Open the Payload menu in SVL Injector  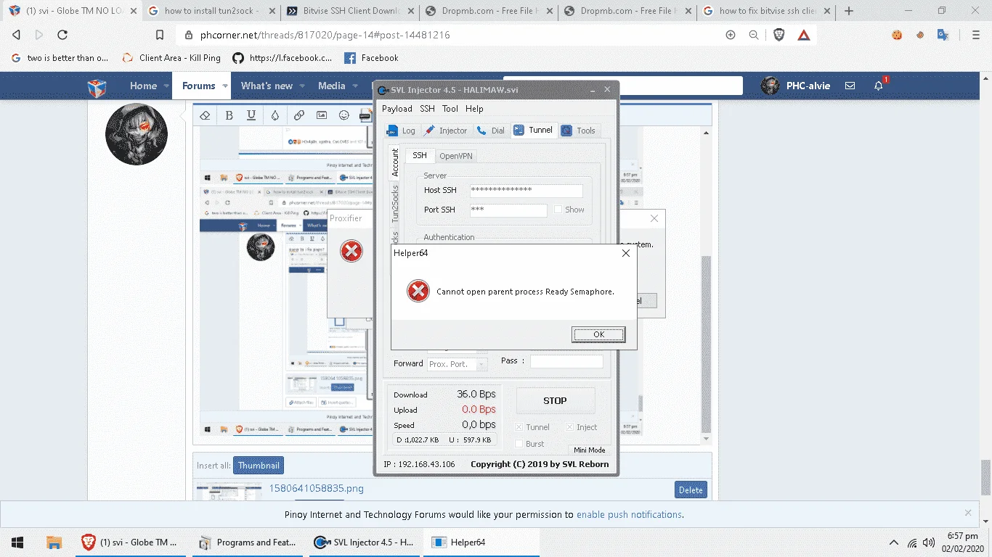[397, 109]
